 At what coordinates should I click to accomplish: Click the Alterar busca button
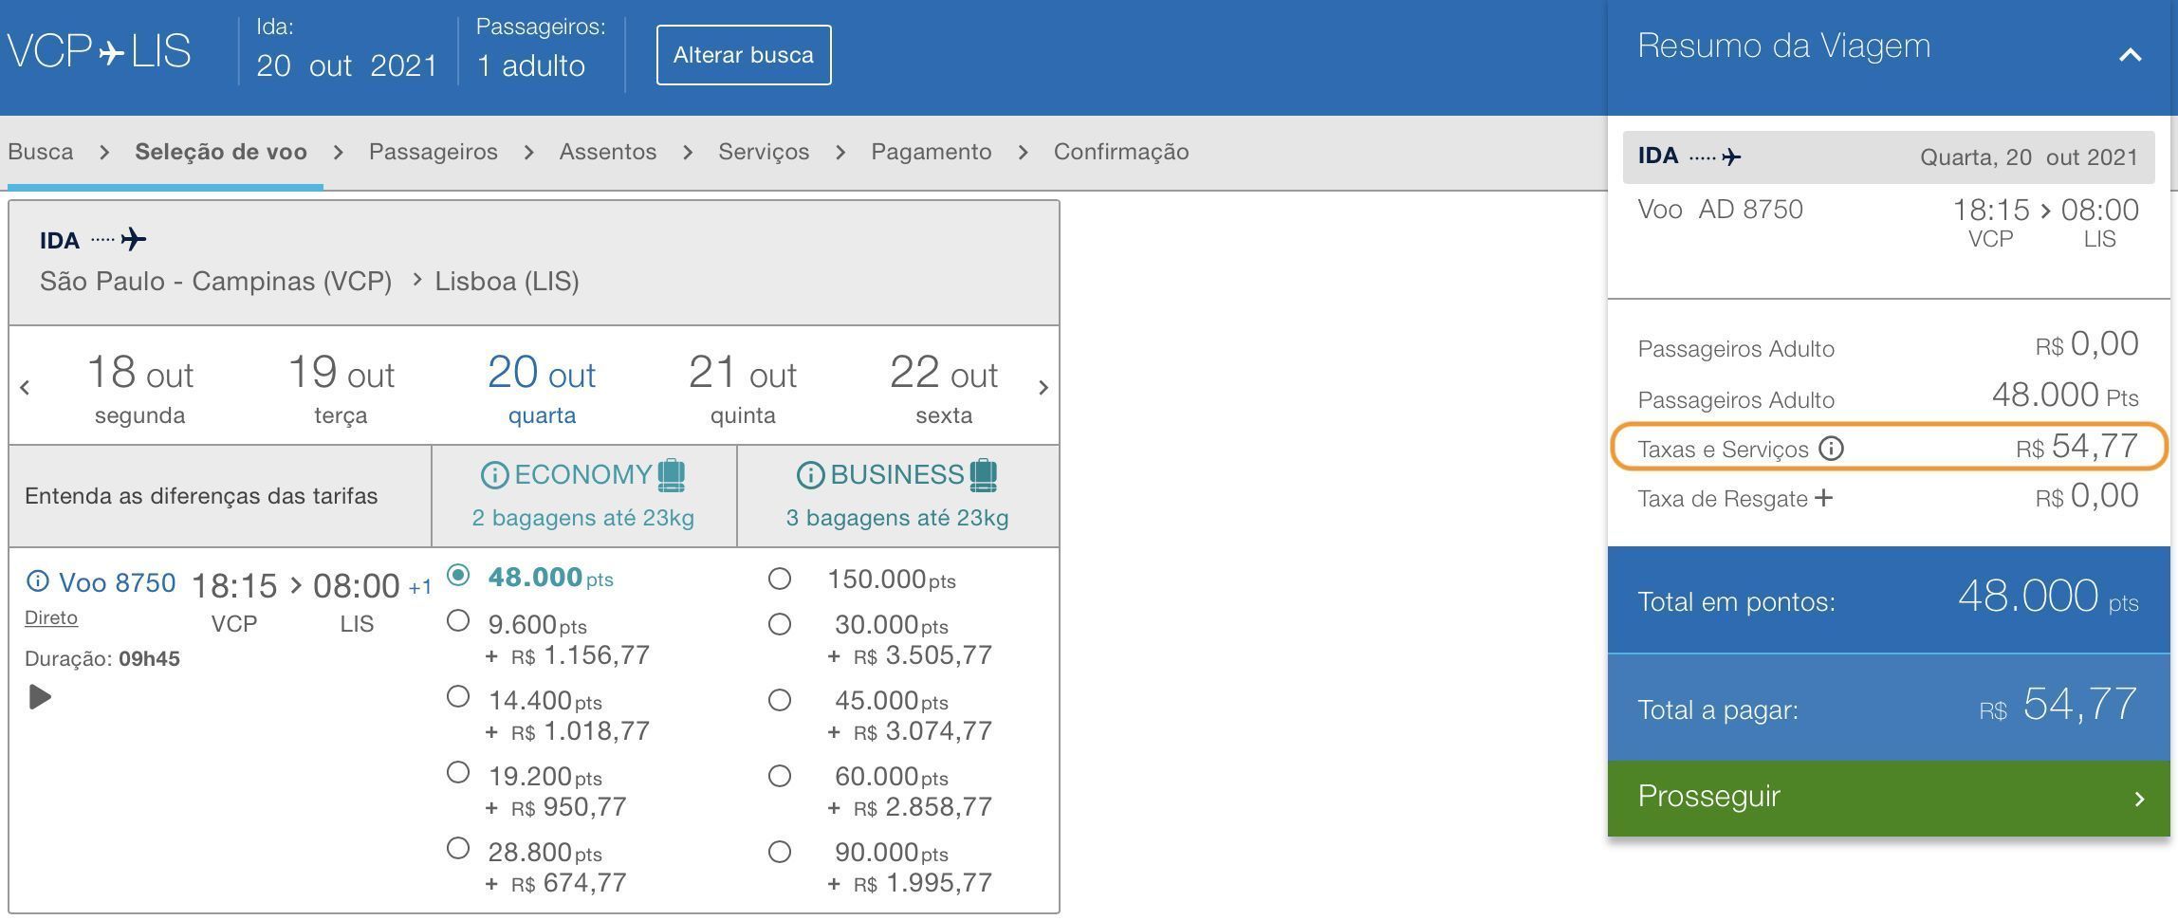(x=744, y=55)
